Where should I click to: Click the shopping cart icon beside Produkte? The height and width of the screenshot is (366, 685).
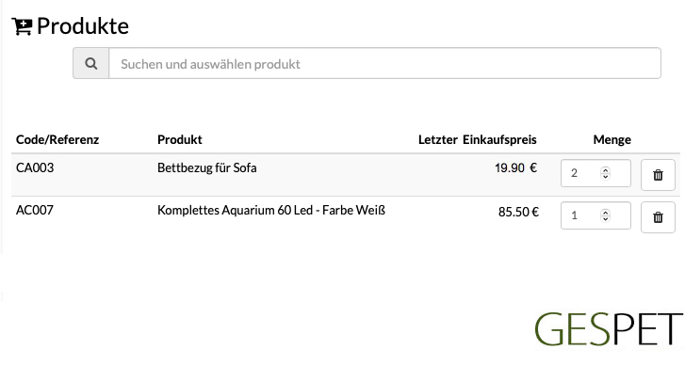pyautogui.click(x=22, y=26)
